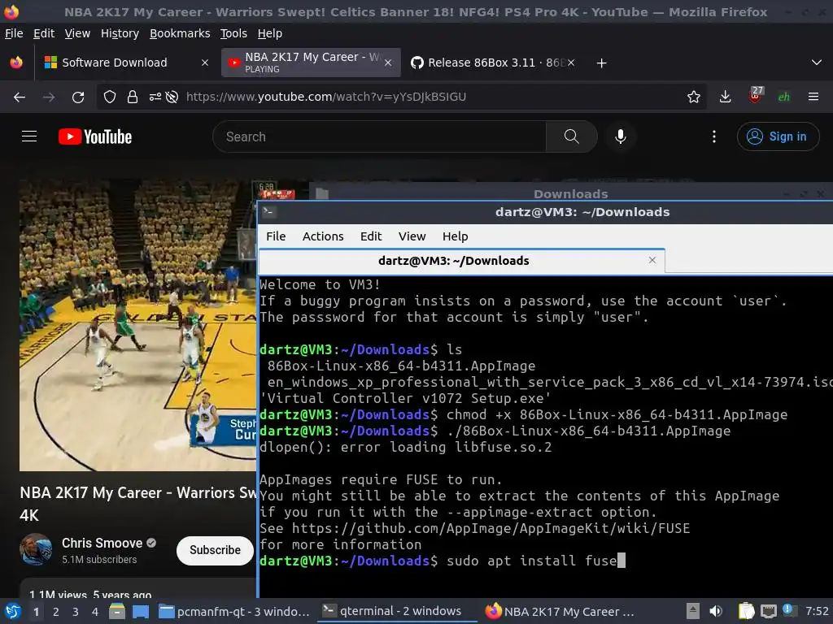833x624 pixels.
Task: Open the qterminal Help menu
Action: coord(456,236)
